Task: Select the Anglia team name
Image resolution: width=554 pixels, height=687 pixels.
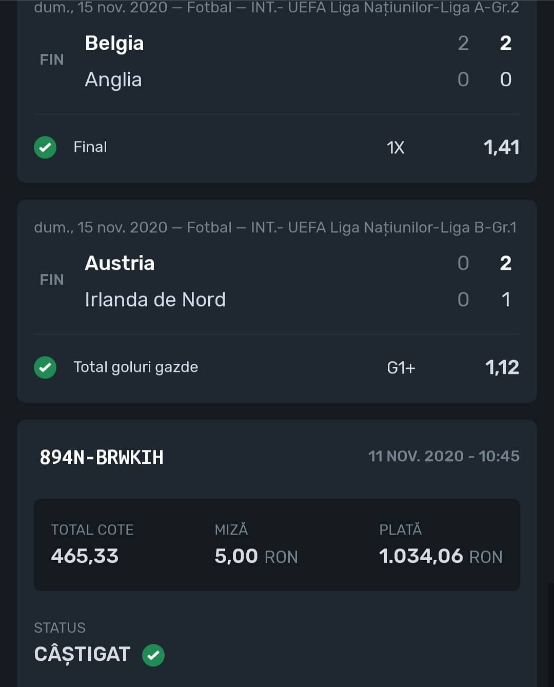Action: (x=113, y=80)
